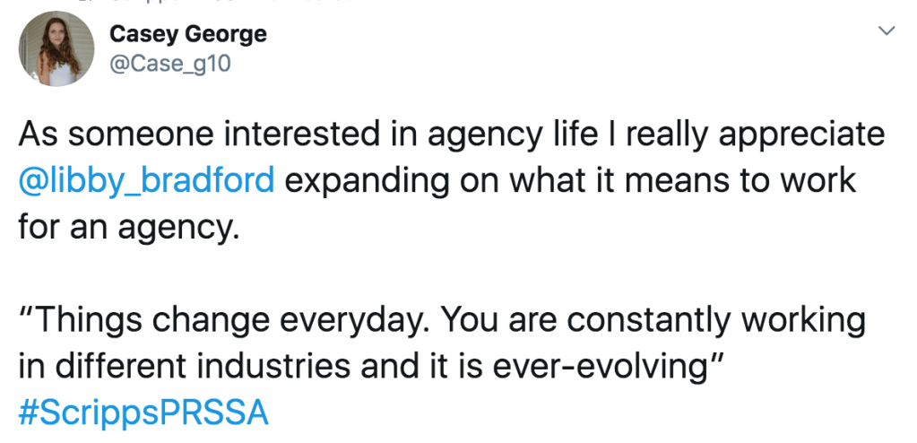Screen dimensions: 917x443
Task: Expand the tweet options chevron
Action: click(x=887, y=31)
